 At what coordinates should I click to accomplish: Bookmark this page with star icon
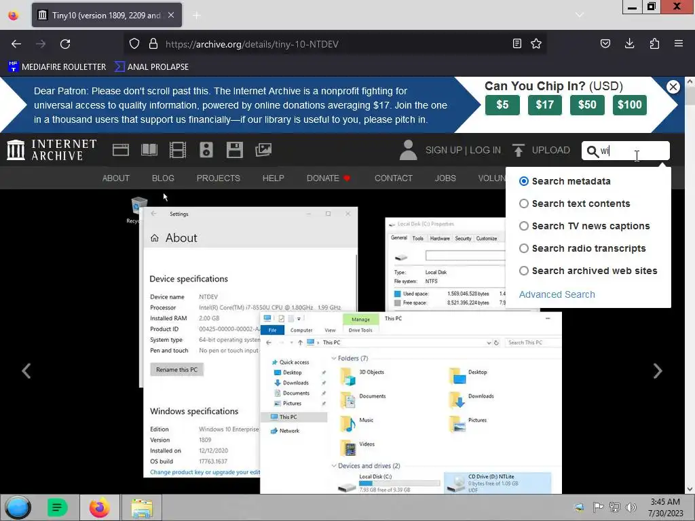click(x=536, y=43)
